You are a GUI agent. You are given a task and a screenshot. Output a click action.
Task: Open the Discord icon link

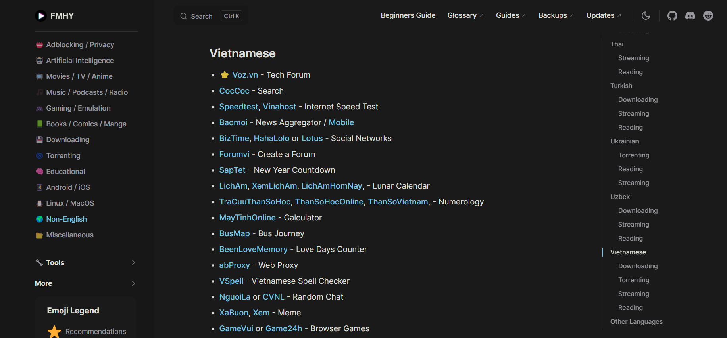(690, 16)
